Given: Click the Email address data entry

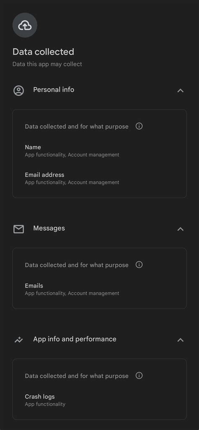Looking at the screenshot, I should [x=72, y=178].
